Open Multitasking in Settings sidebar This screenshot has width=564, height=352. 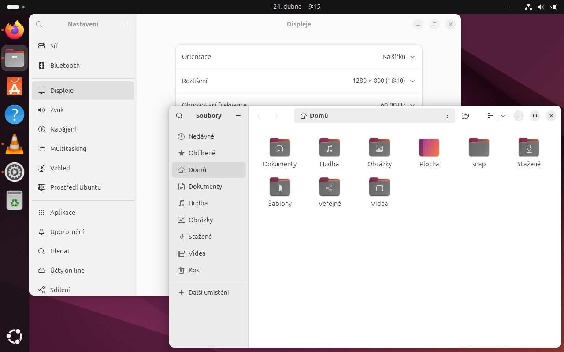coord(83,149)
